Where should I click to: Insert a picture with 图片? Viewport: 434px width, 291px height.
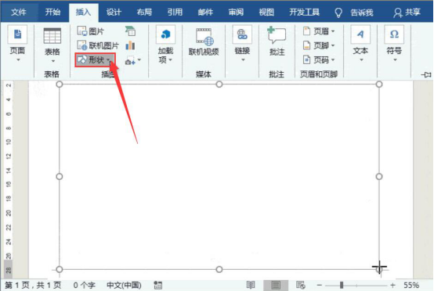pyautogui.click(x=91, y=31)
